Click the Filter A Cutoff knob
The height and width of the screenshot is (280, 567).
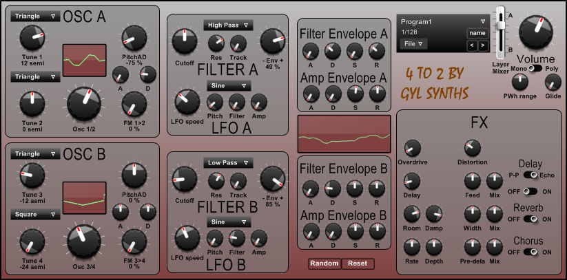click(184, 41)
